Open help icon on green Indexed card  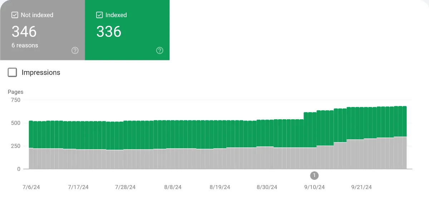pyautogui.click(x=160, y=50)
